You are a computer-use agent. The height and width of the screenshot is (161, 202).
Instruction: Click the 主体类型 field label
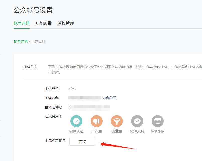pos(52,89)
